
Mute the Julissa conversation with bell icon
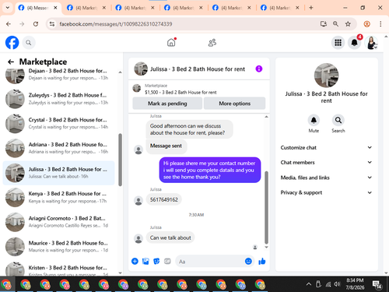click(x=314, y=120)
